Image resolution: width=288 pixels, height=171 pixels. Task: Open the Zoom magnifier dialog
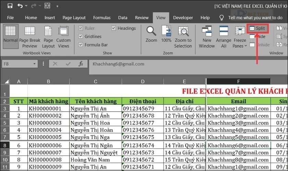point(151,34)
